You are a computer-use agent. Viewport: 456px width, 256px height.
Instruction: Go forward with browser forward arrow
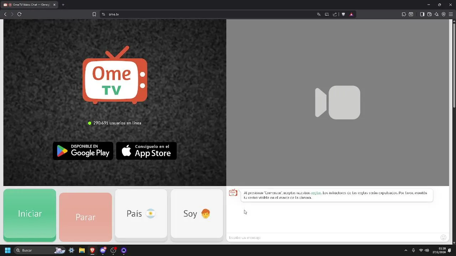point(12,14)
